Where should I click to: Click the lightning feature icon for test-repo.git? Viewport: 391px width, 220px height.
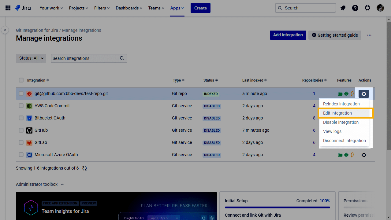[x=352, y=94]
